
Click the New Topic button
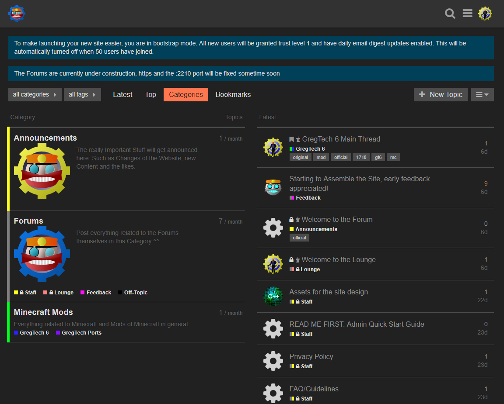(441, 94)
